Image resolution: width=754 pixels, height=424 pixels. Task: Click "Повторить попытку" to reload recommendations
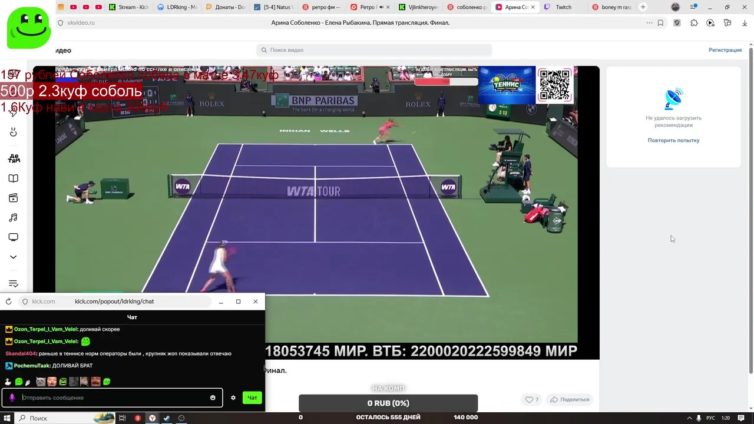point(673,140)
